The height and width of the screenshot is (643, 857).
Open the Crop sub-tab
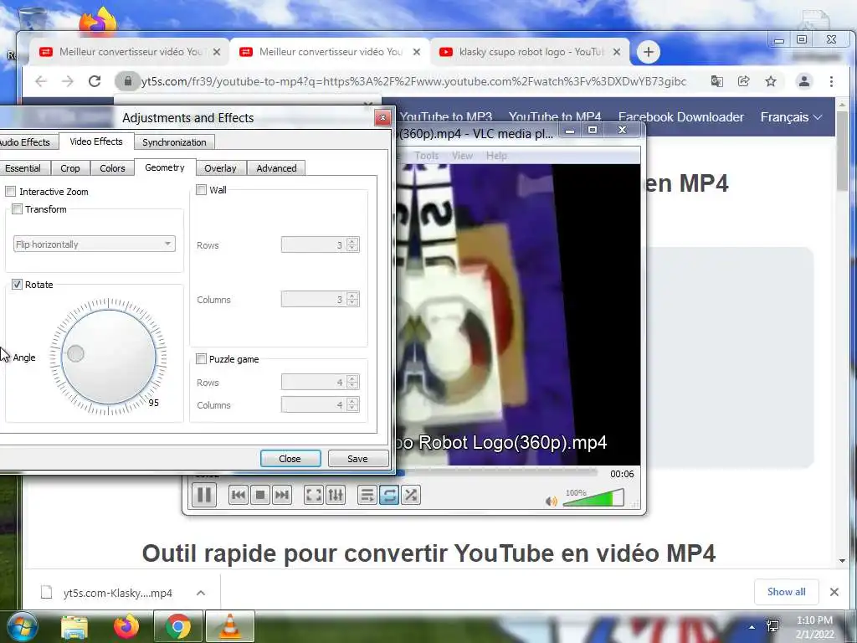pyautogui.click(x=70, y=167)
